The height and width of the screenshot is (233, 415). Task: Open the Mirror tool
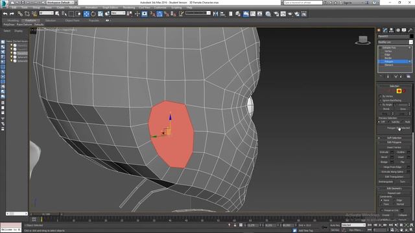(x=216, y=14)
